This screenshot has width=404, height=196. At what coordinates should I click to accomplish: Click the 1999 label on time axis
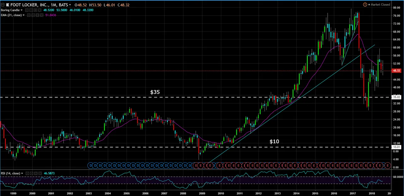13,193
